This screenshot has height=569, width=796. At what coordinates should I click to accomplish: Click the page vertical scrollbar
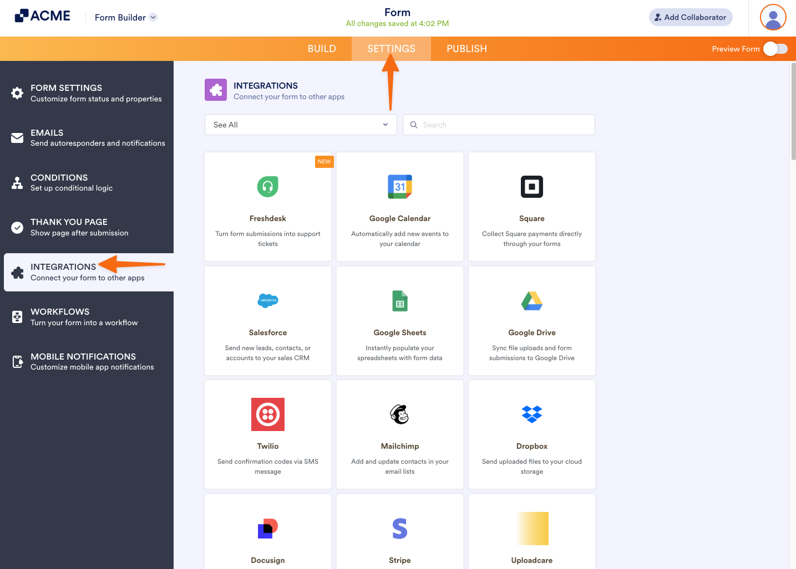793,111
